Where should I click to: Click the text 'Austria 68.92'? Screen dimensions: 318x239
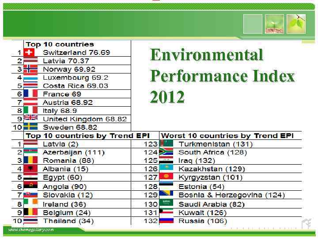click(x=68, y=102)
